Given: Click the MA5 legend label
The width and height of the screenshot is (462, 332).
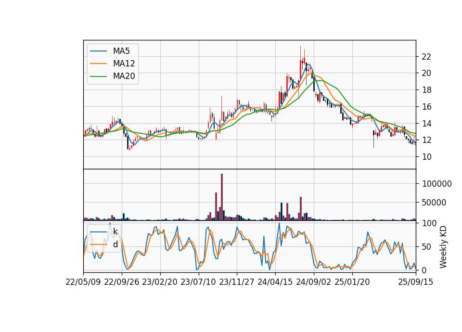Looking at the screenshot, I should [x=121, y=51].
